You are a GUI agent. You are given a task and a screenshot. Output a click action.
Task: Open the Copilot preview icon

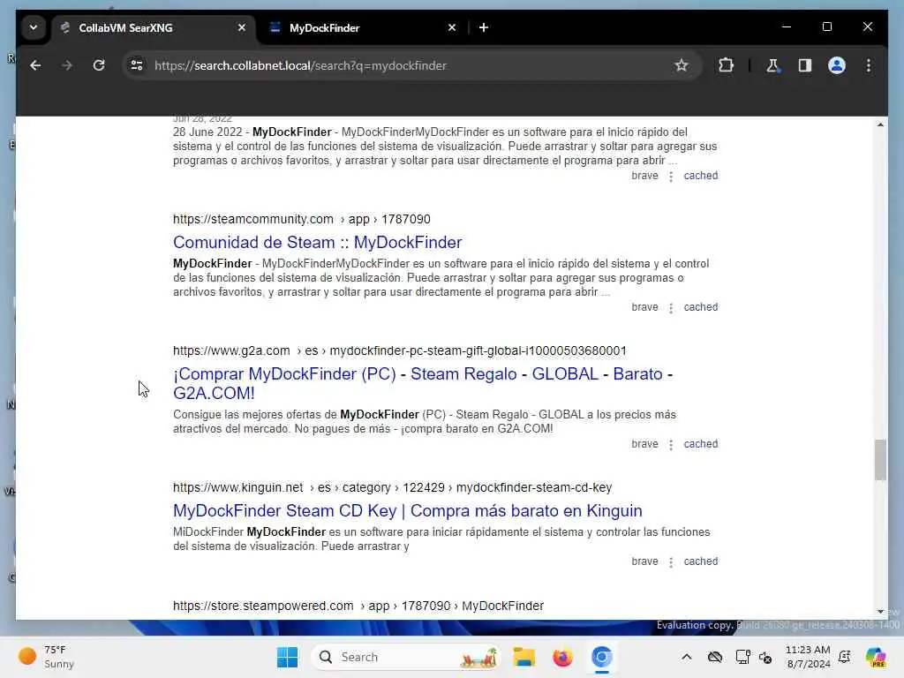point(875,657)
